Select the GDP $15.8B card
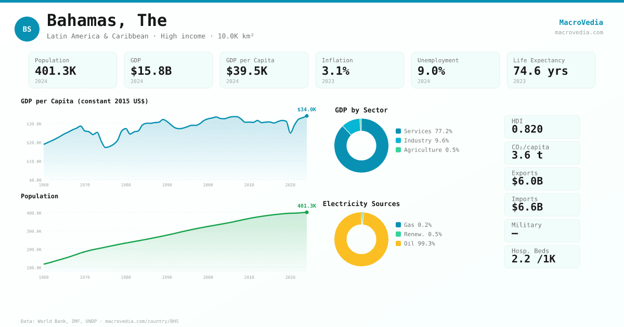624x327 pixels. pyautogui.click(x=168, y=70)
